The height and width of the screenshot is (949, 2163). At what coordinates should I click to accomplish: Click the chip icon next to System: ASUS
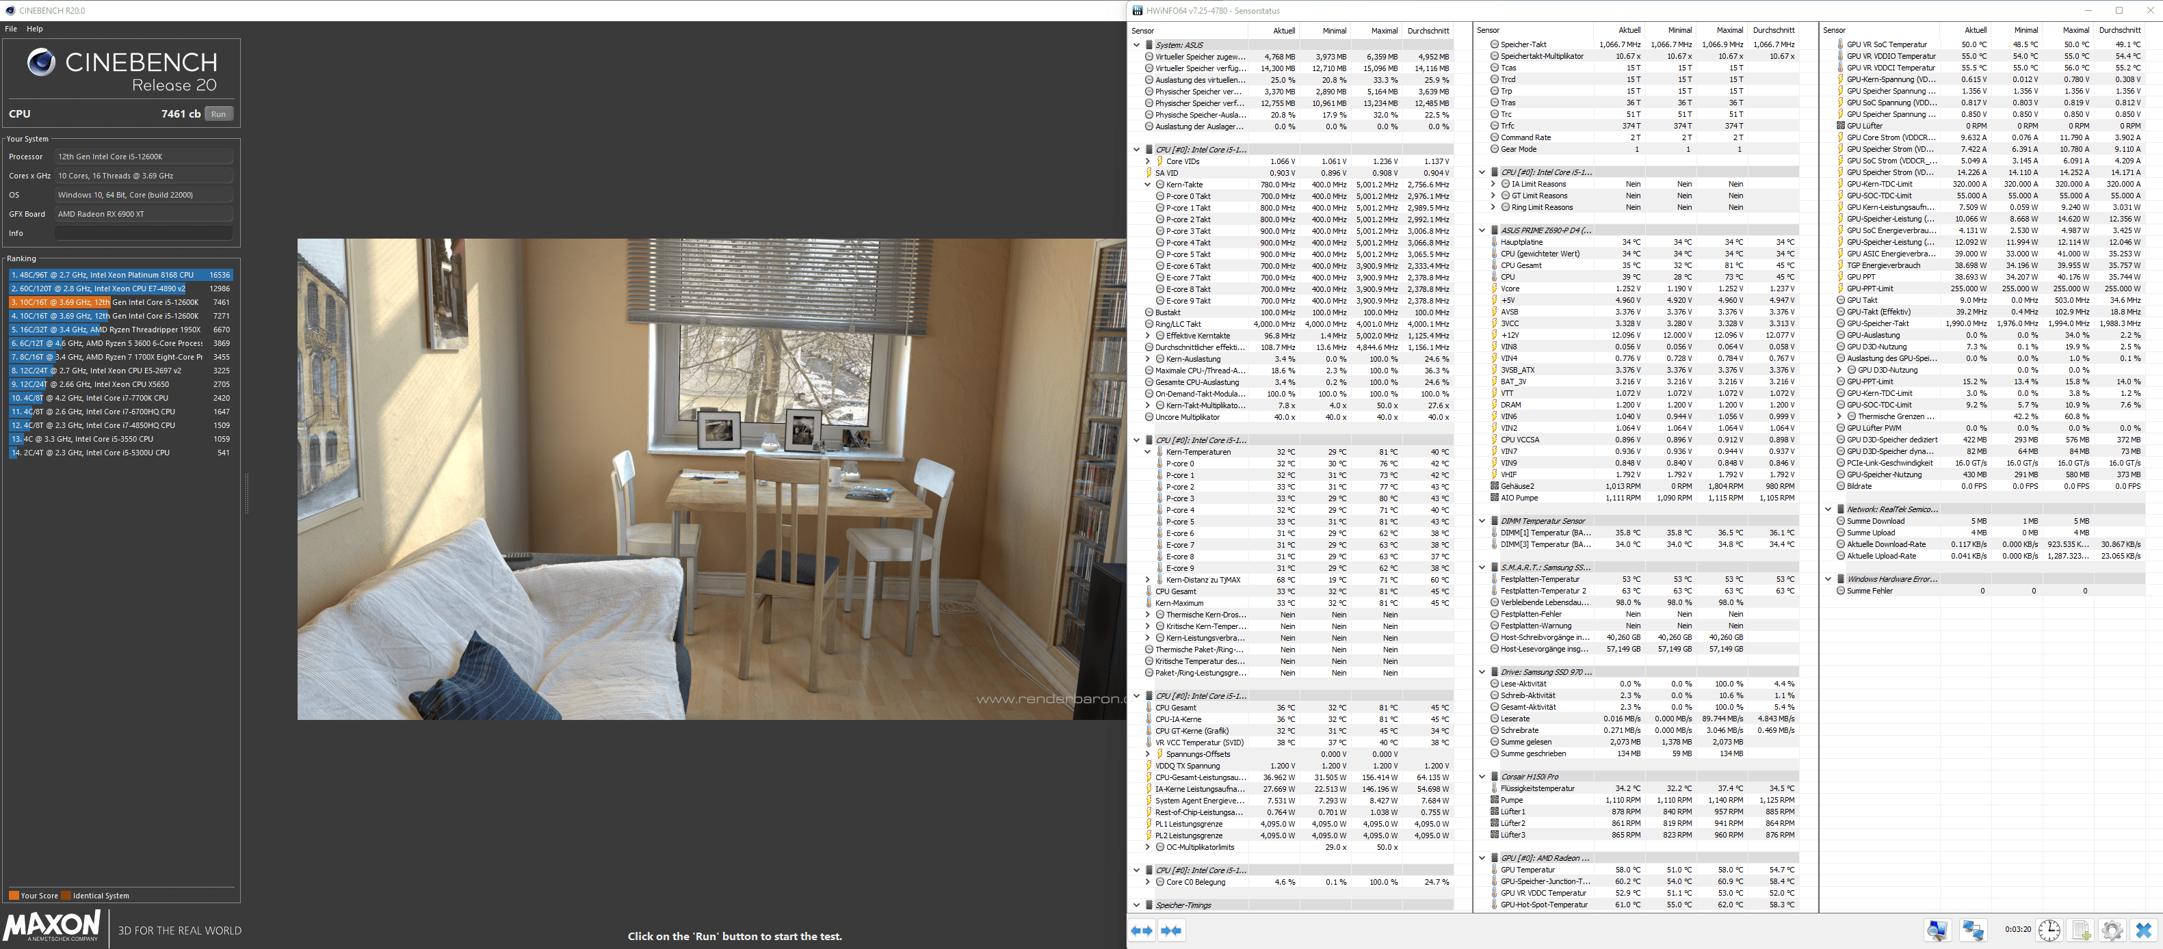tap(1149, 45)
